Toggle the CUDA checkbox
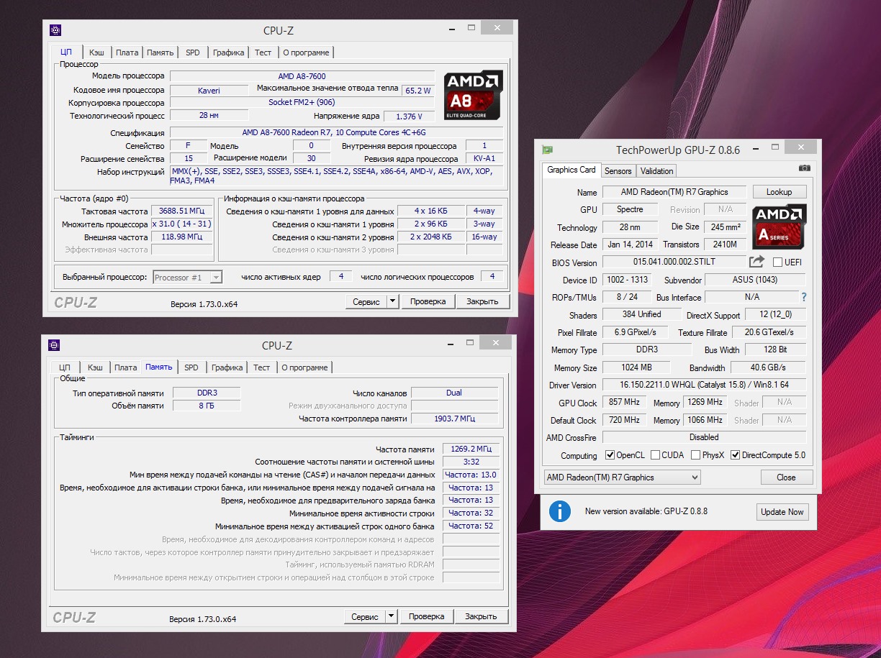The width and height of the screenshot is (881, 658). [x=655, y=455]
